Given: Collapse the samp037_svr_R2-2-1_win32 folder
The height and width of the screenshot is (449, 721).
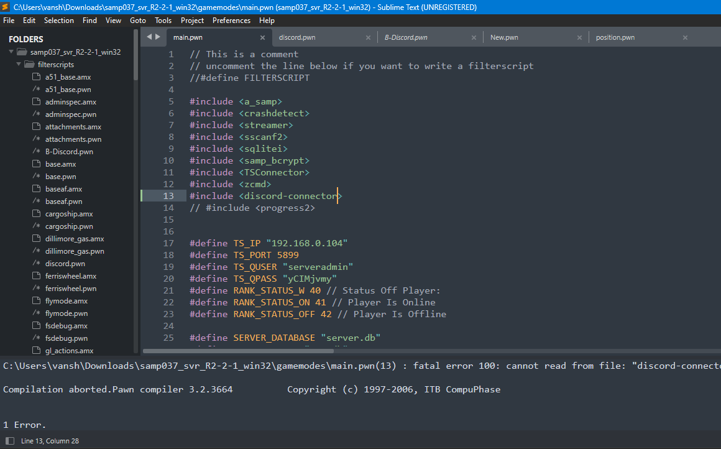Looking at the screenshot, I should [11, 52].
